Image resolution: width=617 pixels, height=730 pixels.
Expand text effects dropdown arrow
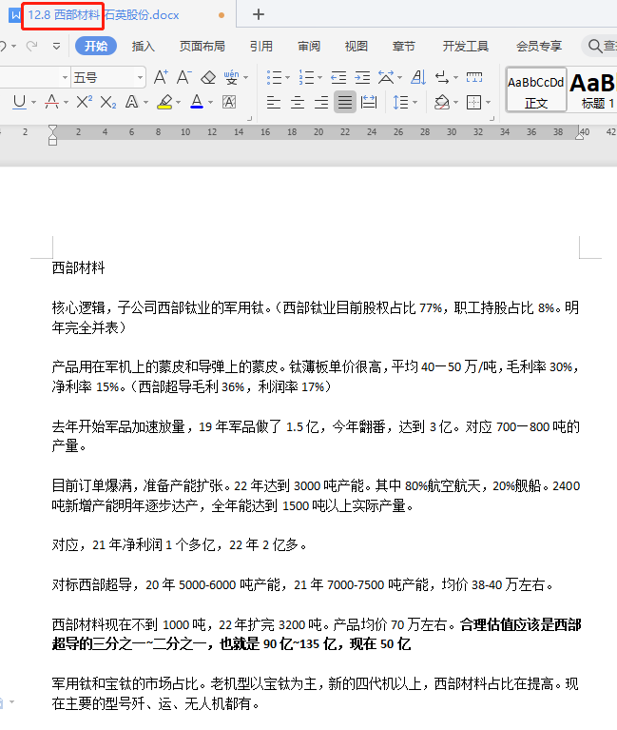146,103
